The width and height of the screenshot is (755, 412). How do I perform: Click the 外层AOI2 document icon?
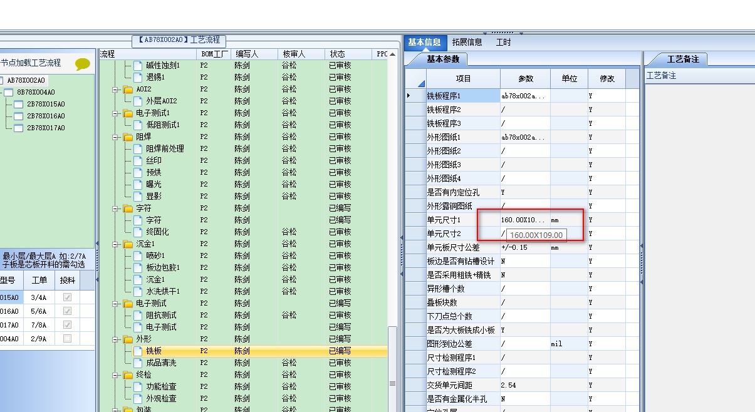tap(138, 101)
